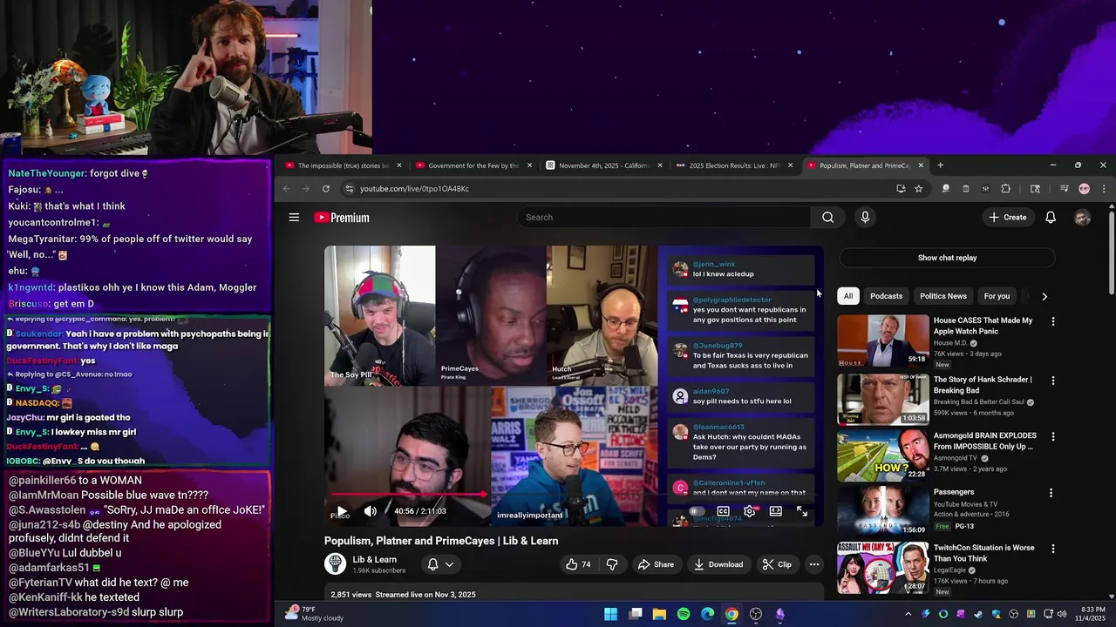The height and width of the screenshot is (627, 1116).
Task: Select the For you chip
Action: [997, 296]
